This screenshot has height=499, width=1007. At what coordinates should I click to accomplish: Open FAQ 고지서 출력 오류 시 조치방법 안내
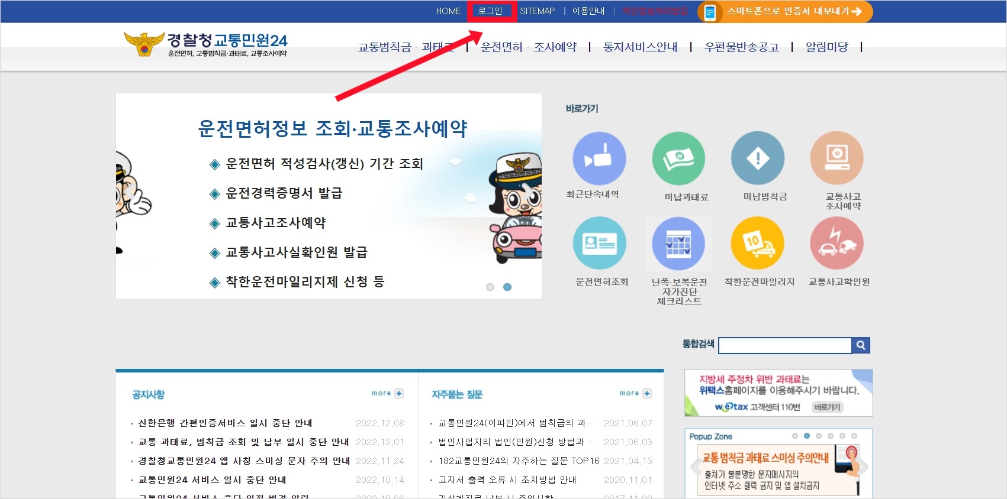point(507,480)
